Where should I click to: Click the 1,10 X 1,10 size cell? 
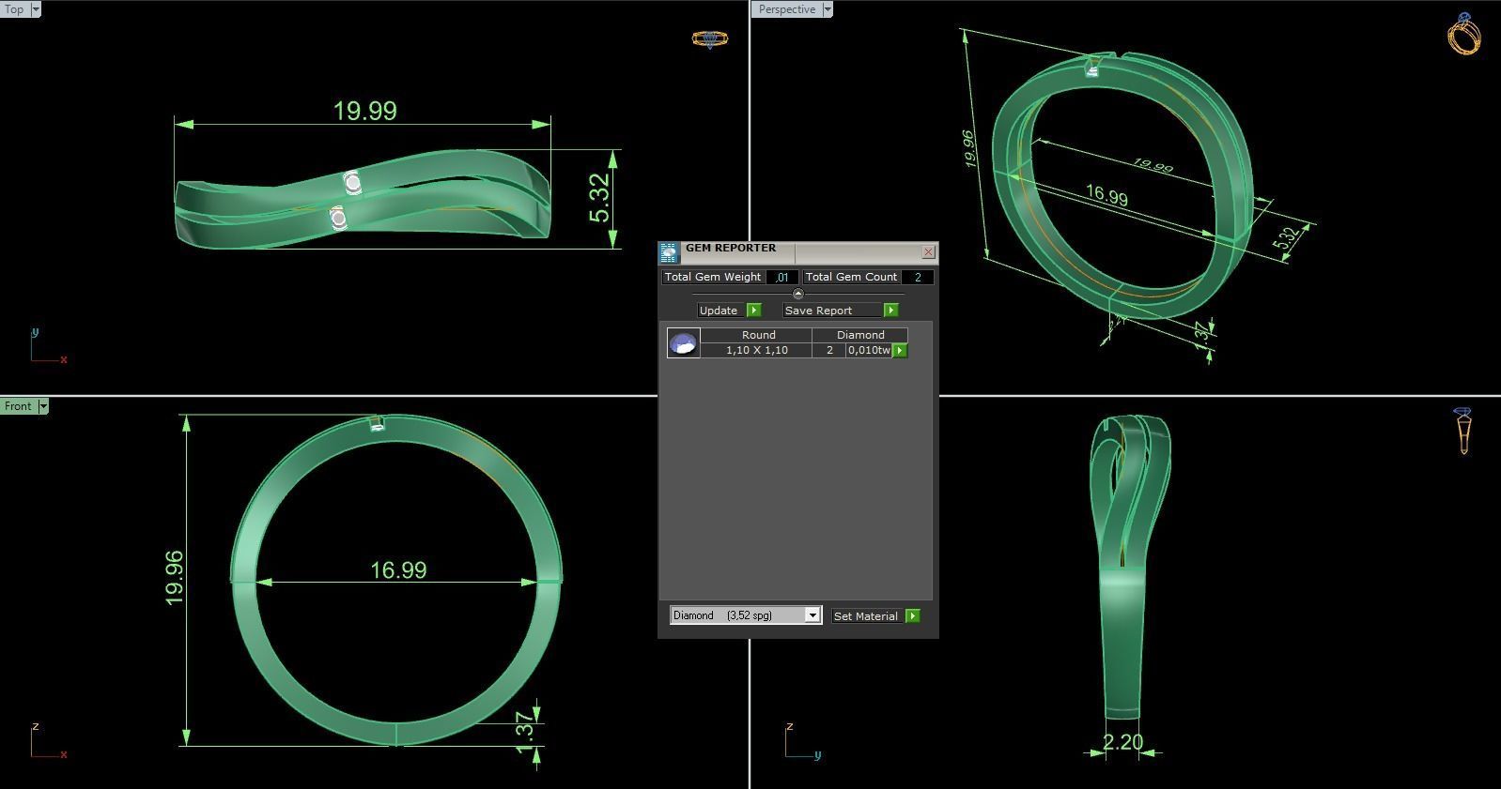click(757, 350)
